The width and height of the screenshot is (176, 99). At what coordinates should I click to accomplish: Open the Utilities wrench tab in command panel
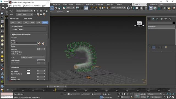coord(170,19)
